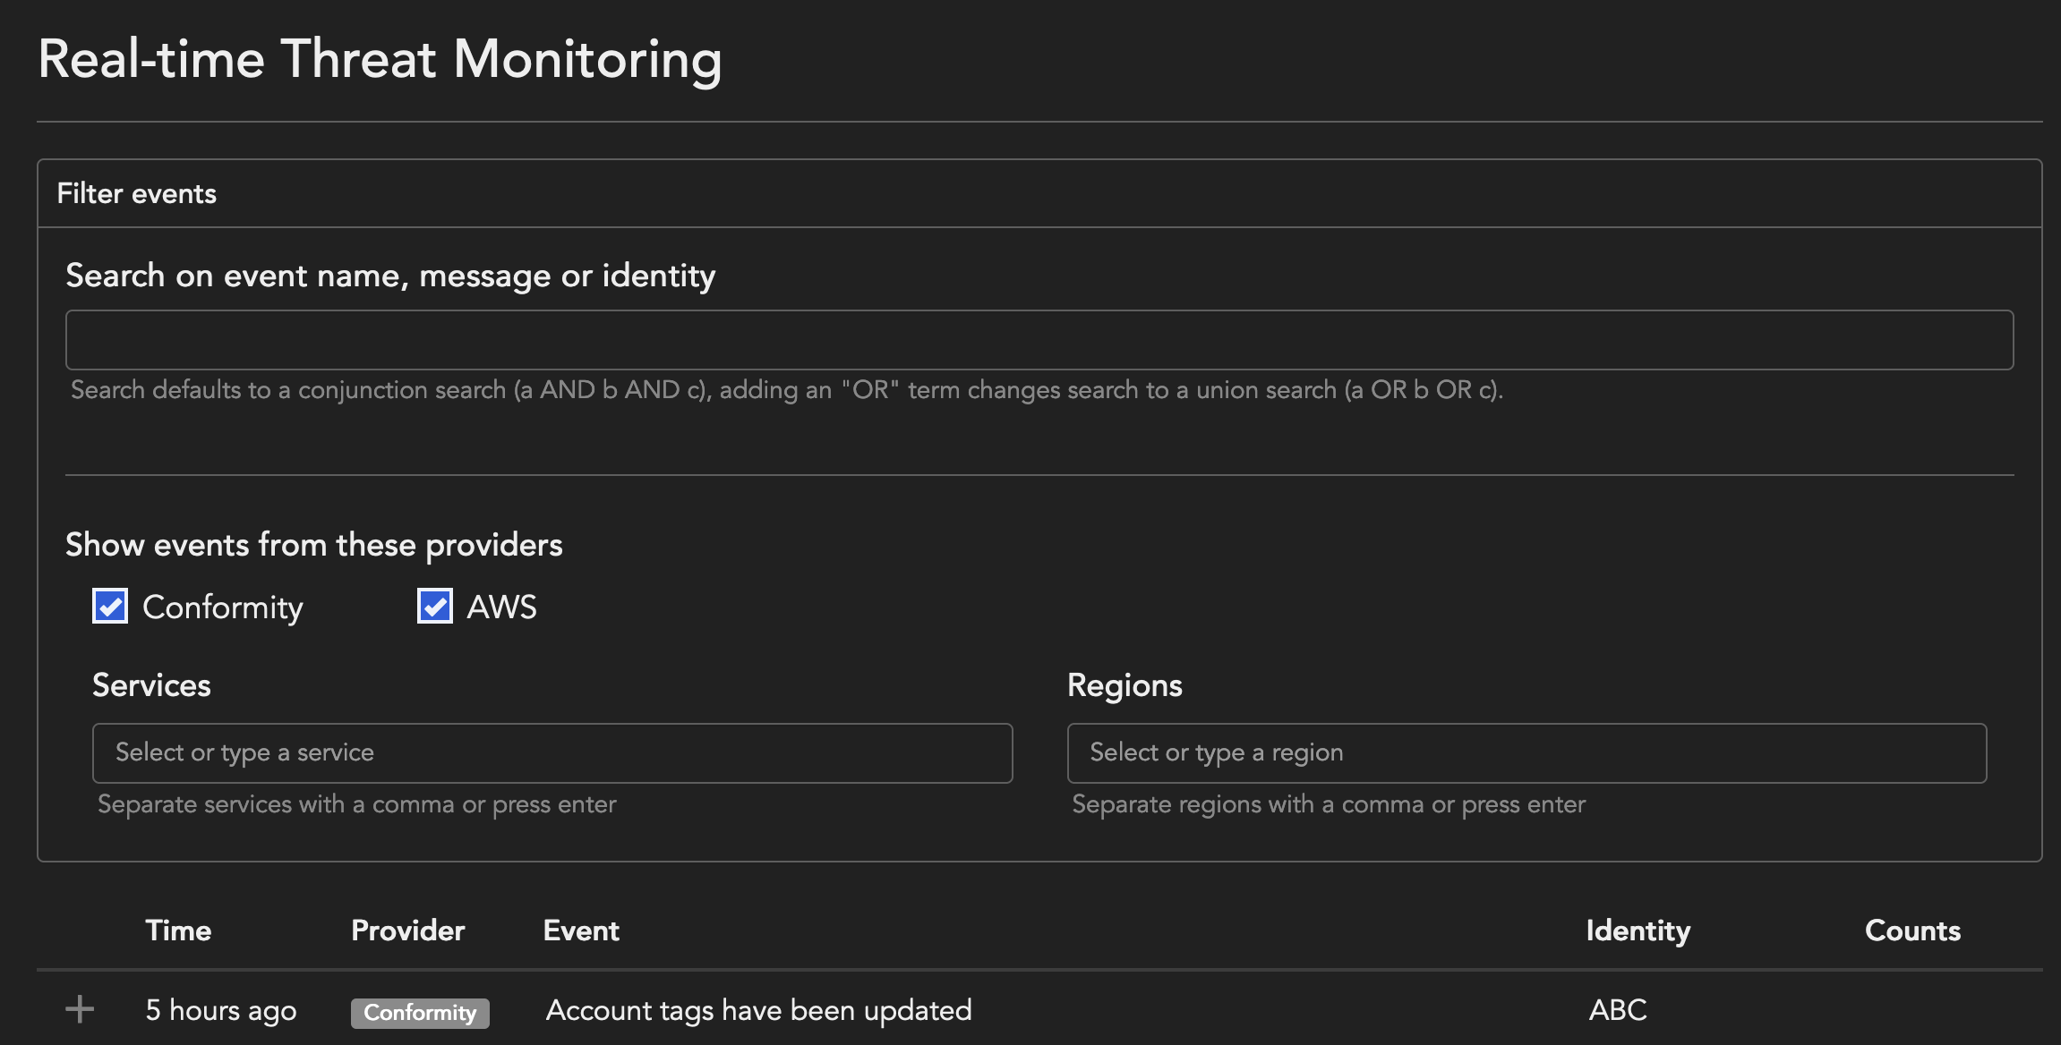The width and height of the screenshot is (2061, 1045).
Task: Click the 5 hours ago timestamp
Action: point(221,1010)
